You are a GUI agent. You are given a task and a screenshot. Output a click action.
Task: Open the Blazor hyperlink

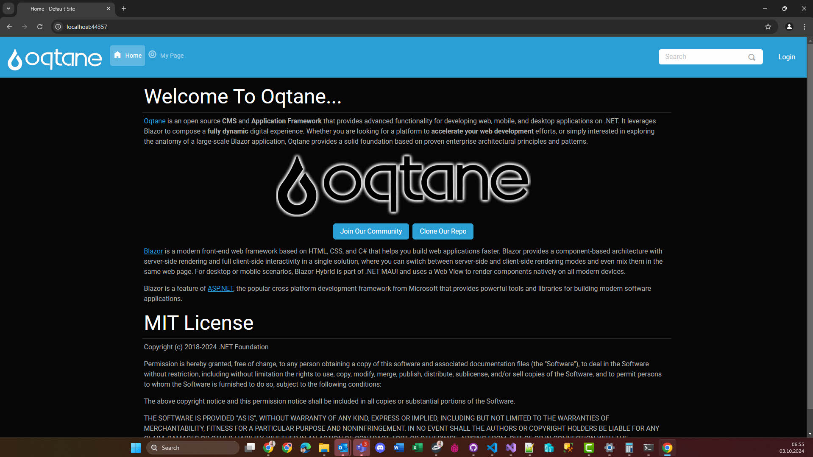pos(153,251)
